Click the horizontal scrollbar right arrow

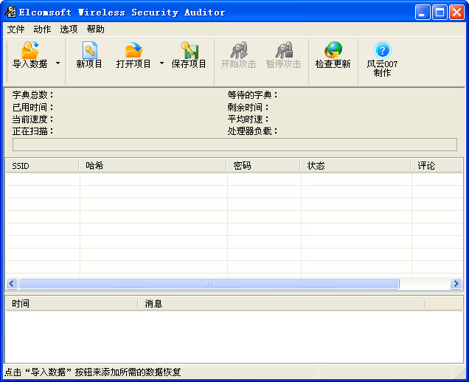[456, 283]
